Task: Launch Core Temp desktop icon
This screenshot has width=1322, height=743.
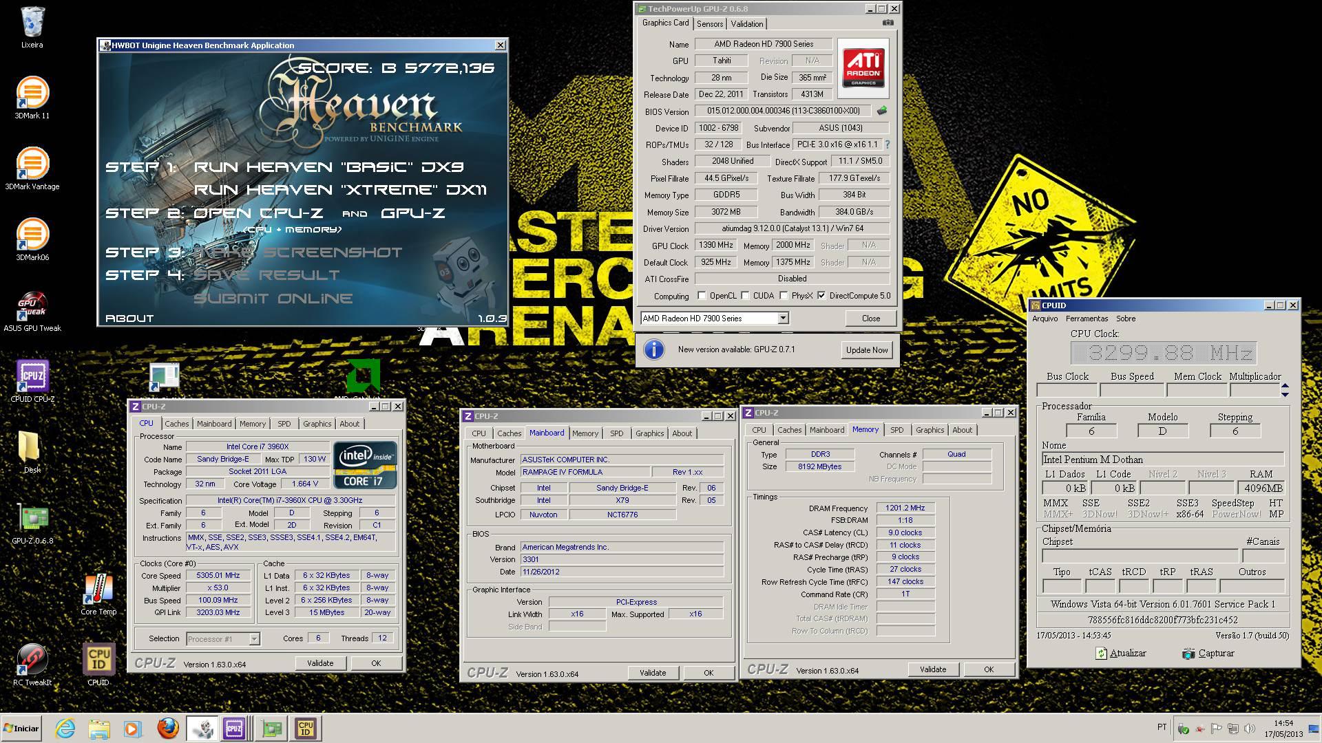Action: 98,594
